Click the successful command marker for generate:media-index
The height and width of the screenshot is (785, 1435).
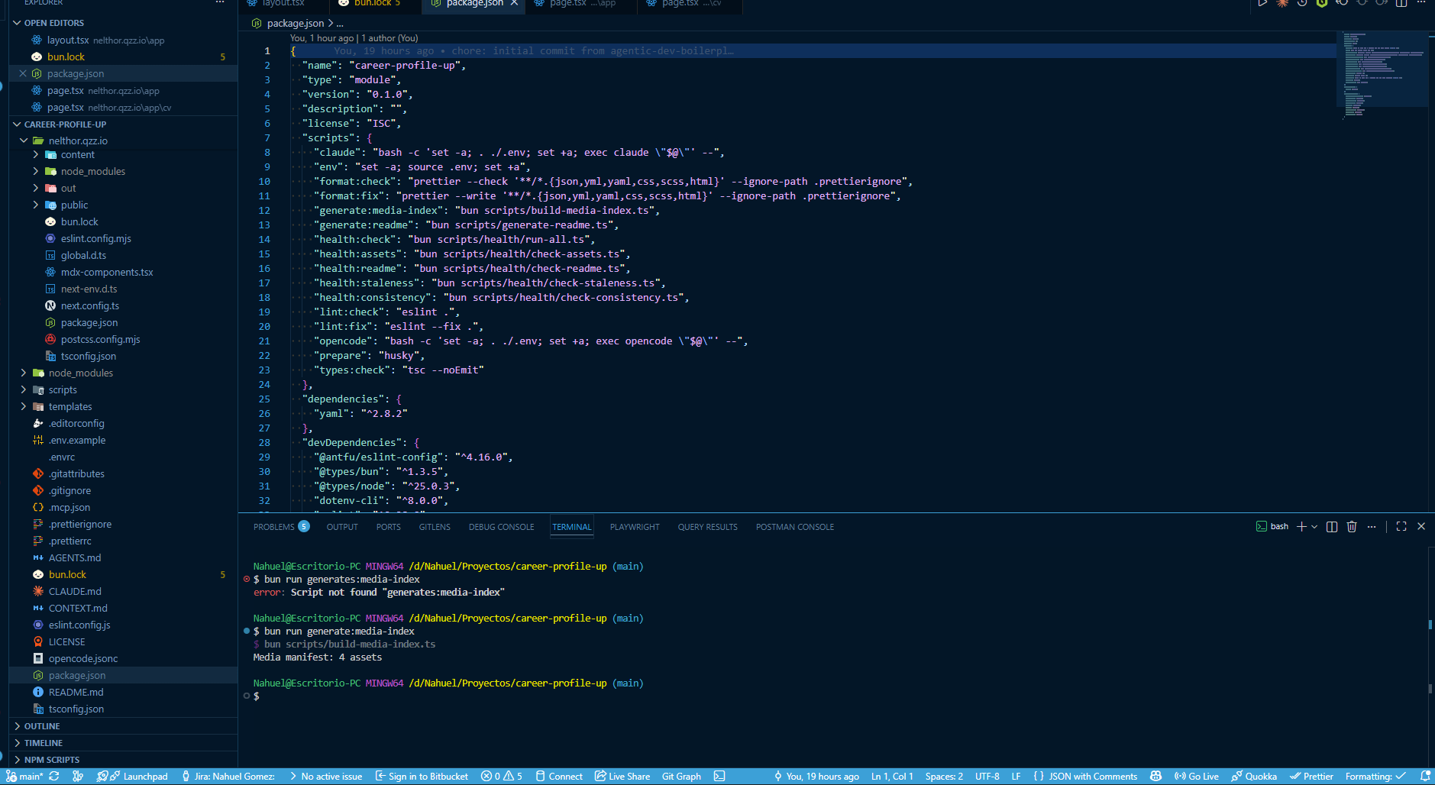point(247,632)
